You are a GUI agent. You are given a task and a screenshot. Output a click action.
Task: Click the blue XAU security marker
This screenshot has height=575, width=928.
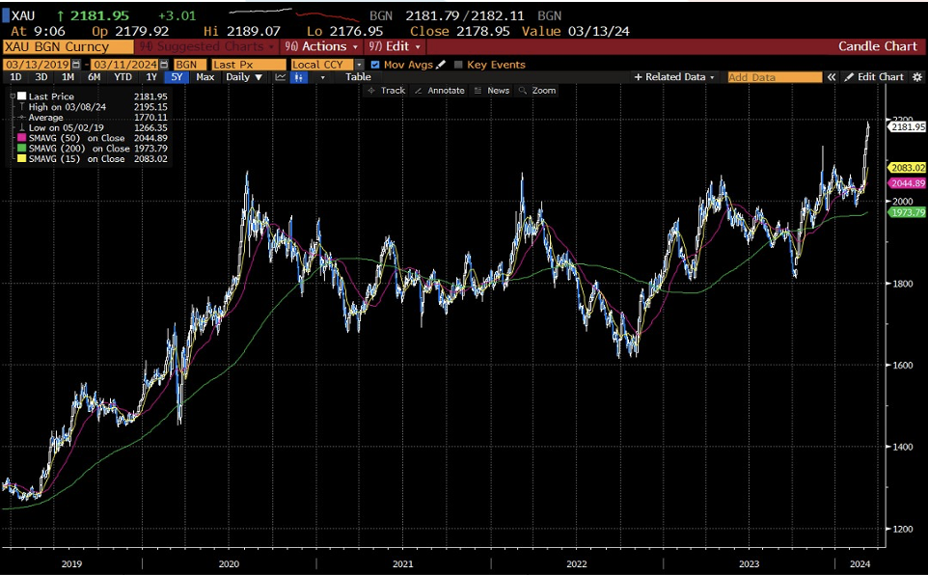tap(6, 15)
